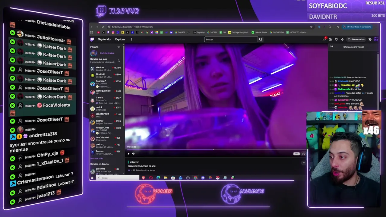Open the Twitch user avatar menu
Viewport: 386px width, 217px height.
tap(376, 39)
